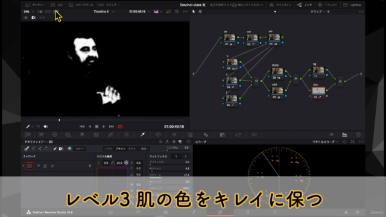Reset the qualifier palette
386x217 pixels.
[189, 142]
